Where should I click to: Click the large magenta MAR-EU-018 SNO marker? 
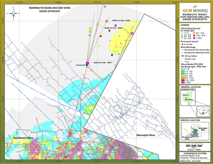pyautogui.click(x=88, y=63)
